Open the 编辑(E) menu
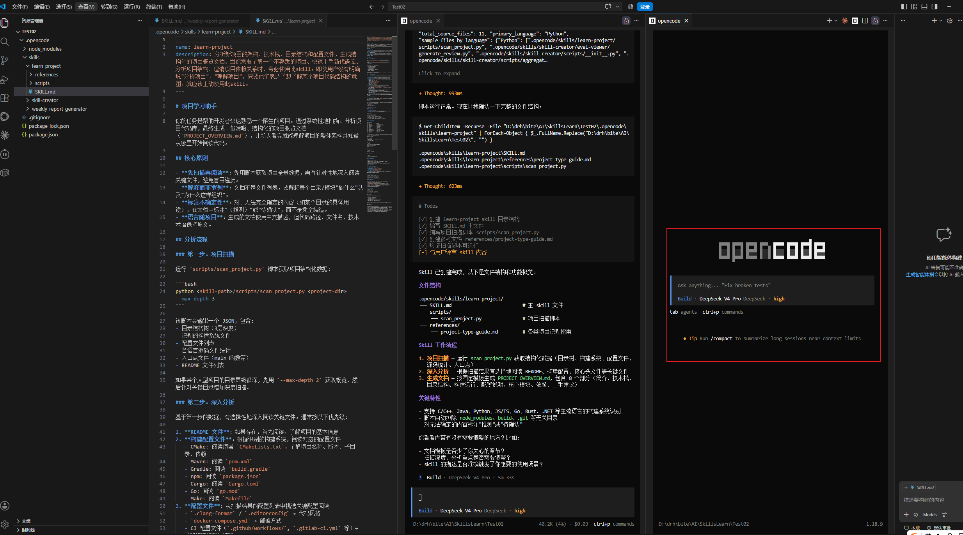The width and height of the screenshot is (963, 535). click(42, 7)
